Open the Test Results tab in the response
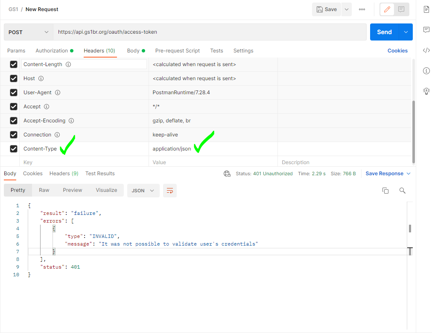This screenshot has width=432, height=333. pos(99,173)
